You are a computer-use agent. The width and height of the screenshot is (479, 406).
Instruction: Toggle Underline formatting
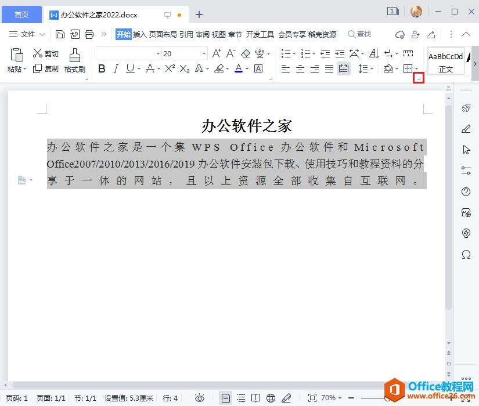pos(130,68)
